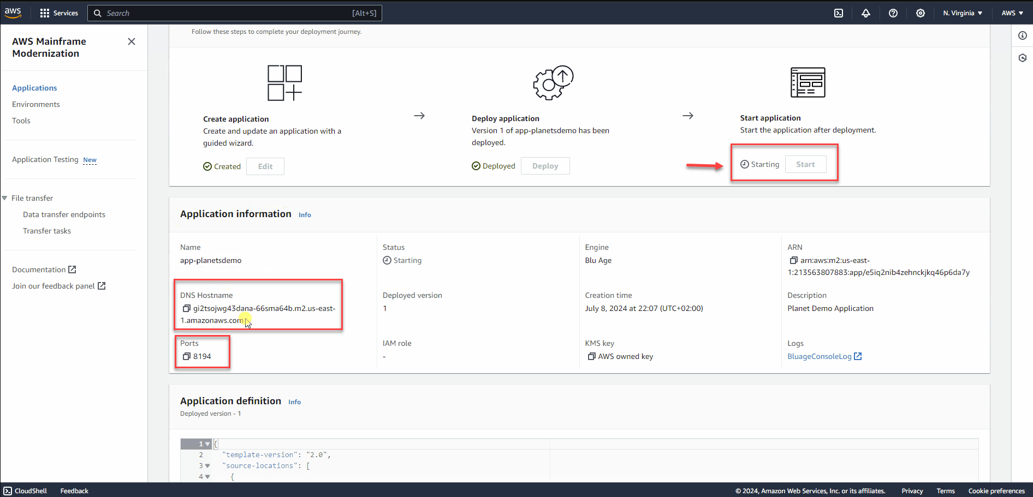Click the creation time July 8, 2024
Viewport: 1033px width, 497px height.
coord(644,309)
